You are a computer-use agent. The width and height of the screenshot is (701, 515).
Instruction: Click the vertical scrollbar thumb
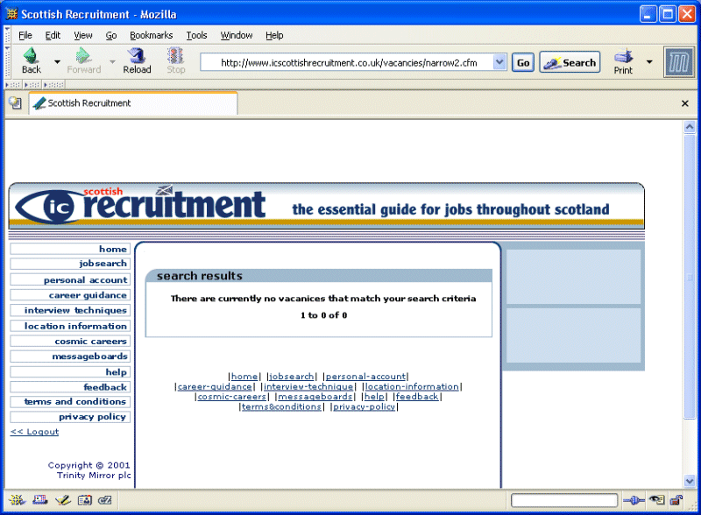pos(690,277)
